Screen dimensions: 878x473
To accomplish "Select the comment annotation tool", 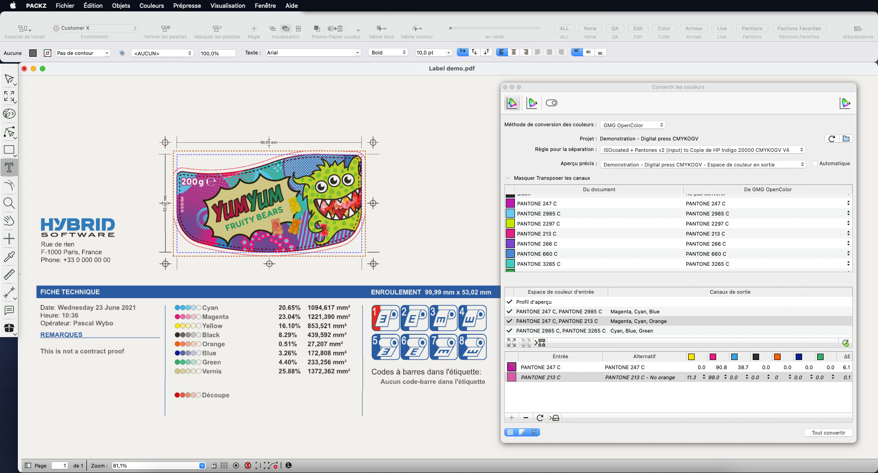I will point(9,310).
